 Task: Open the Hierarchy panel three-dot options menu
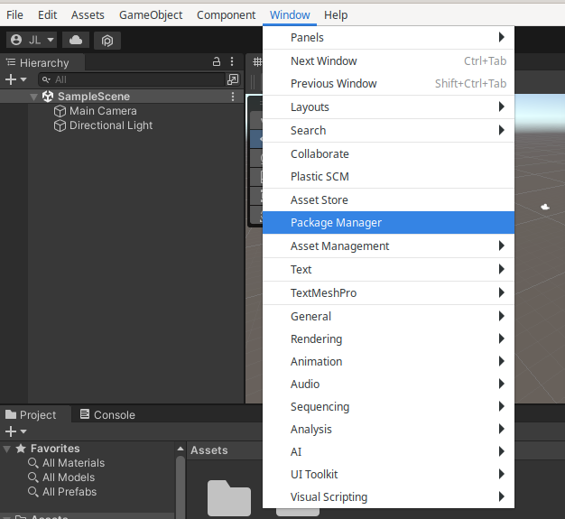(x=232, y=62)
